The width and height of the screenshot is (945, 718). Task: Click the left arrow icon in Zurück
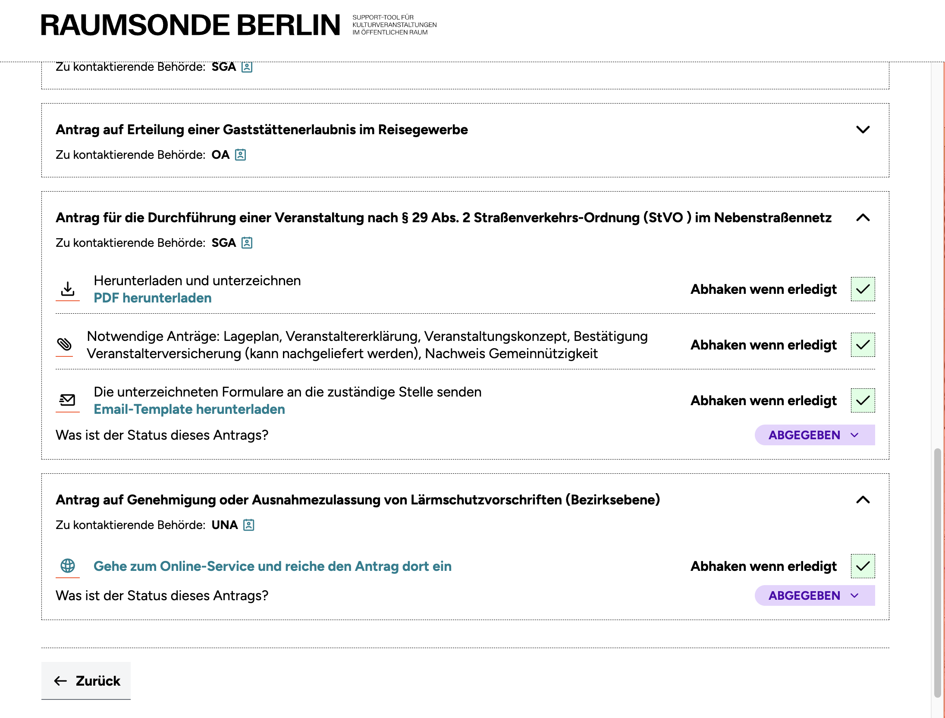pyautogui.click(x=60, y=681)
